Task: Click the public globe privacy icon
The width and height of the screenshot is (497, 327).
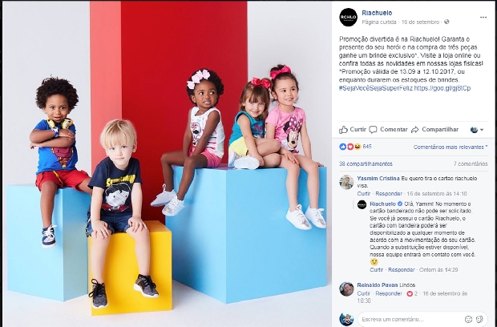Action: (446, 22)
